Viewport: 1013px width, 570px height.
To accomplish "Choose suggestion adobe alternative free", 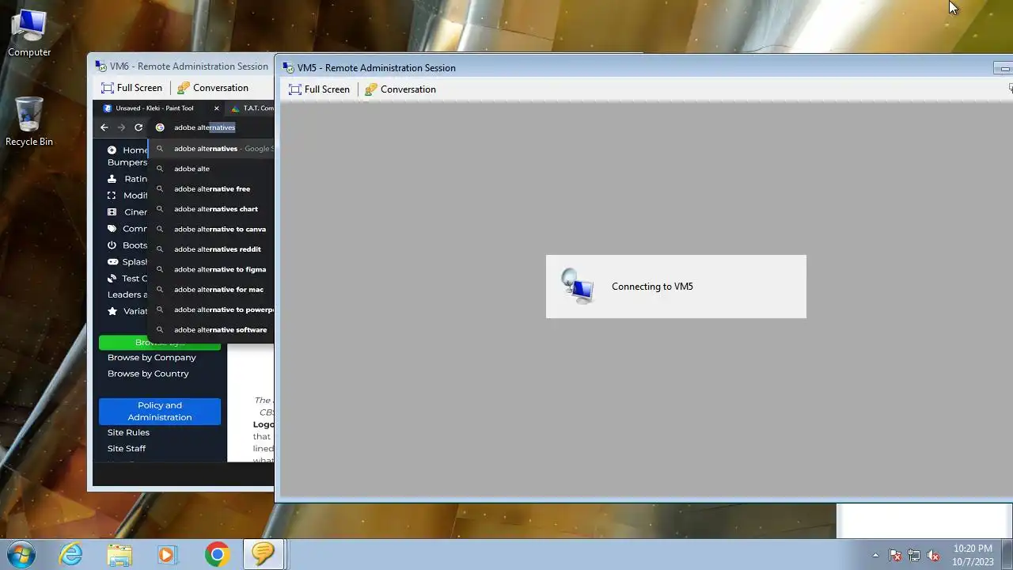I will pyautogui.click(x=211, y=189).
